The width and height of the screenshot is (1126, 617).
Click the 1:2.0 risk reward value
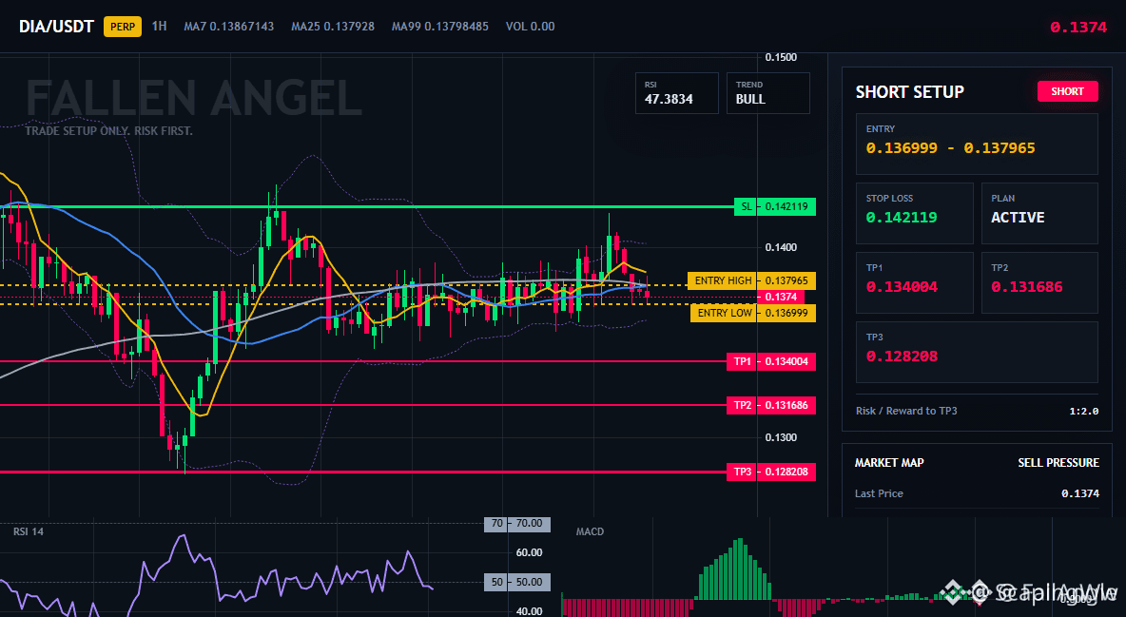click(x=1083, y=411)
